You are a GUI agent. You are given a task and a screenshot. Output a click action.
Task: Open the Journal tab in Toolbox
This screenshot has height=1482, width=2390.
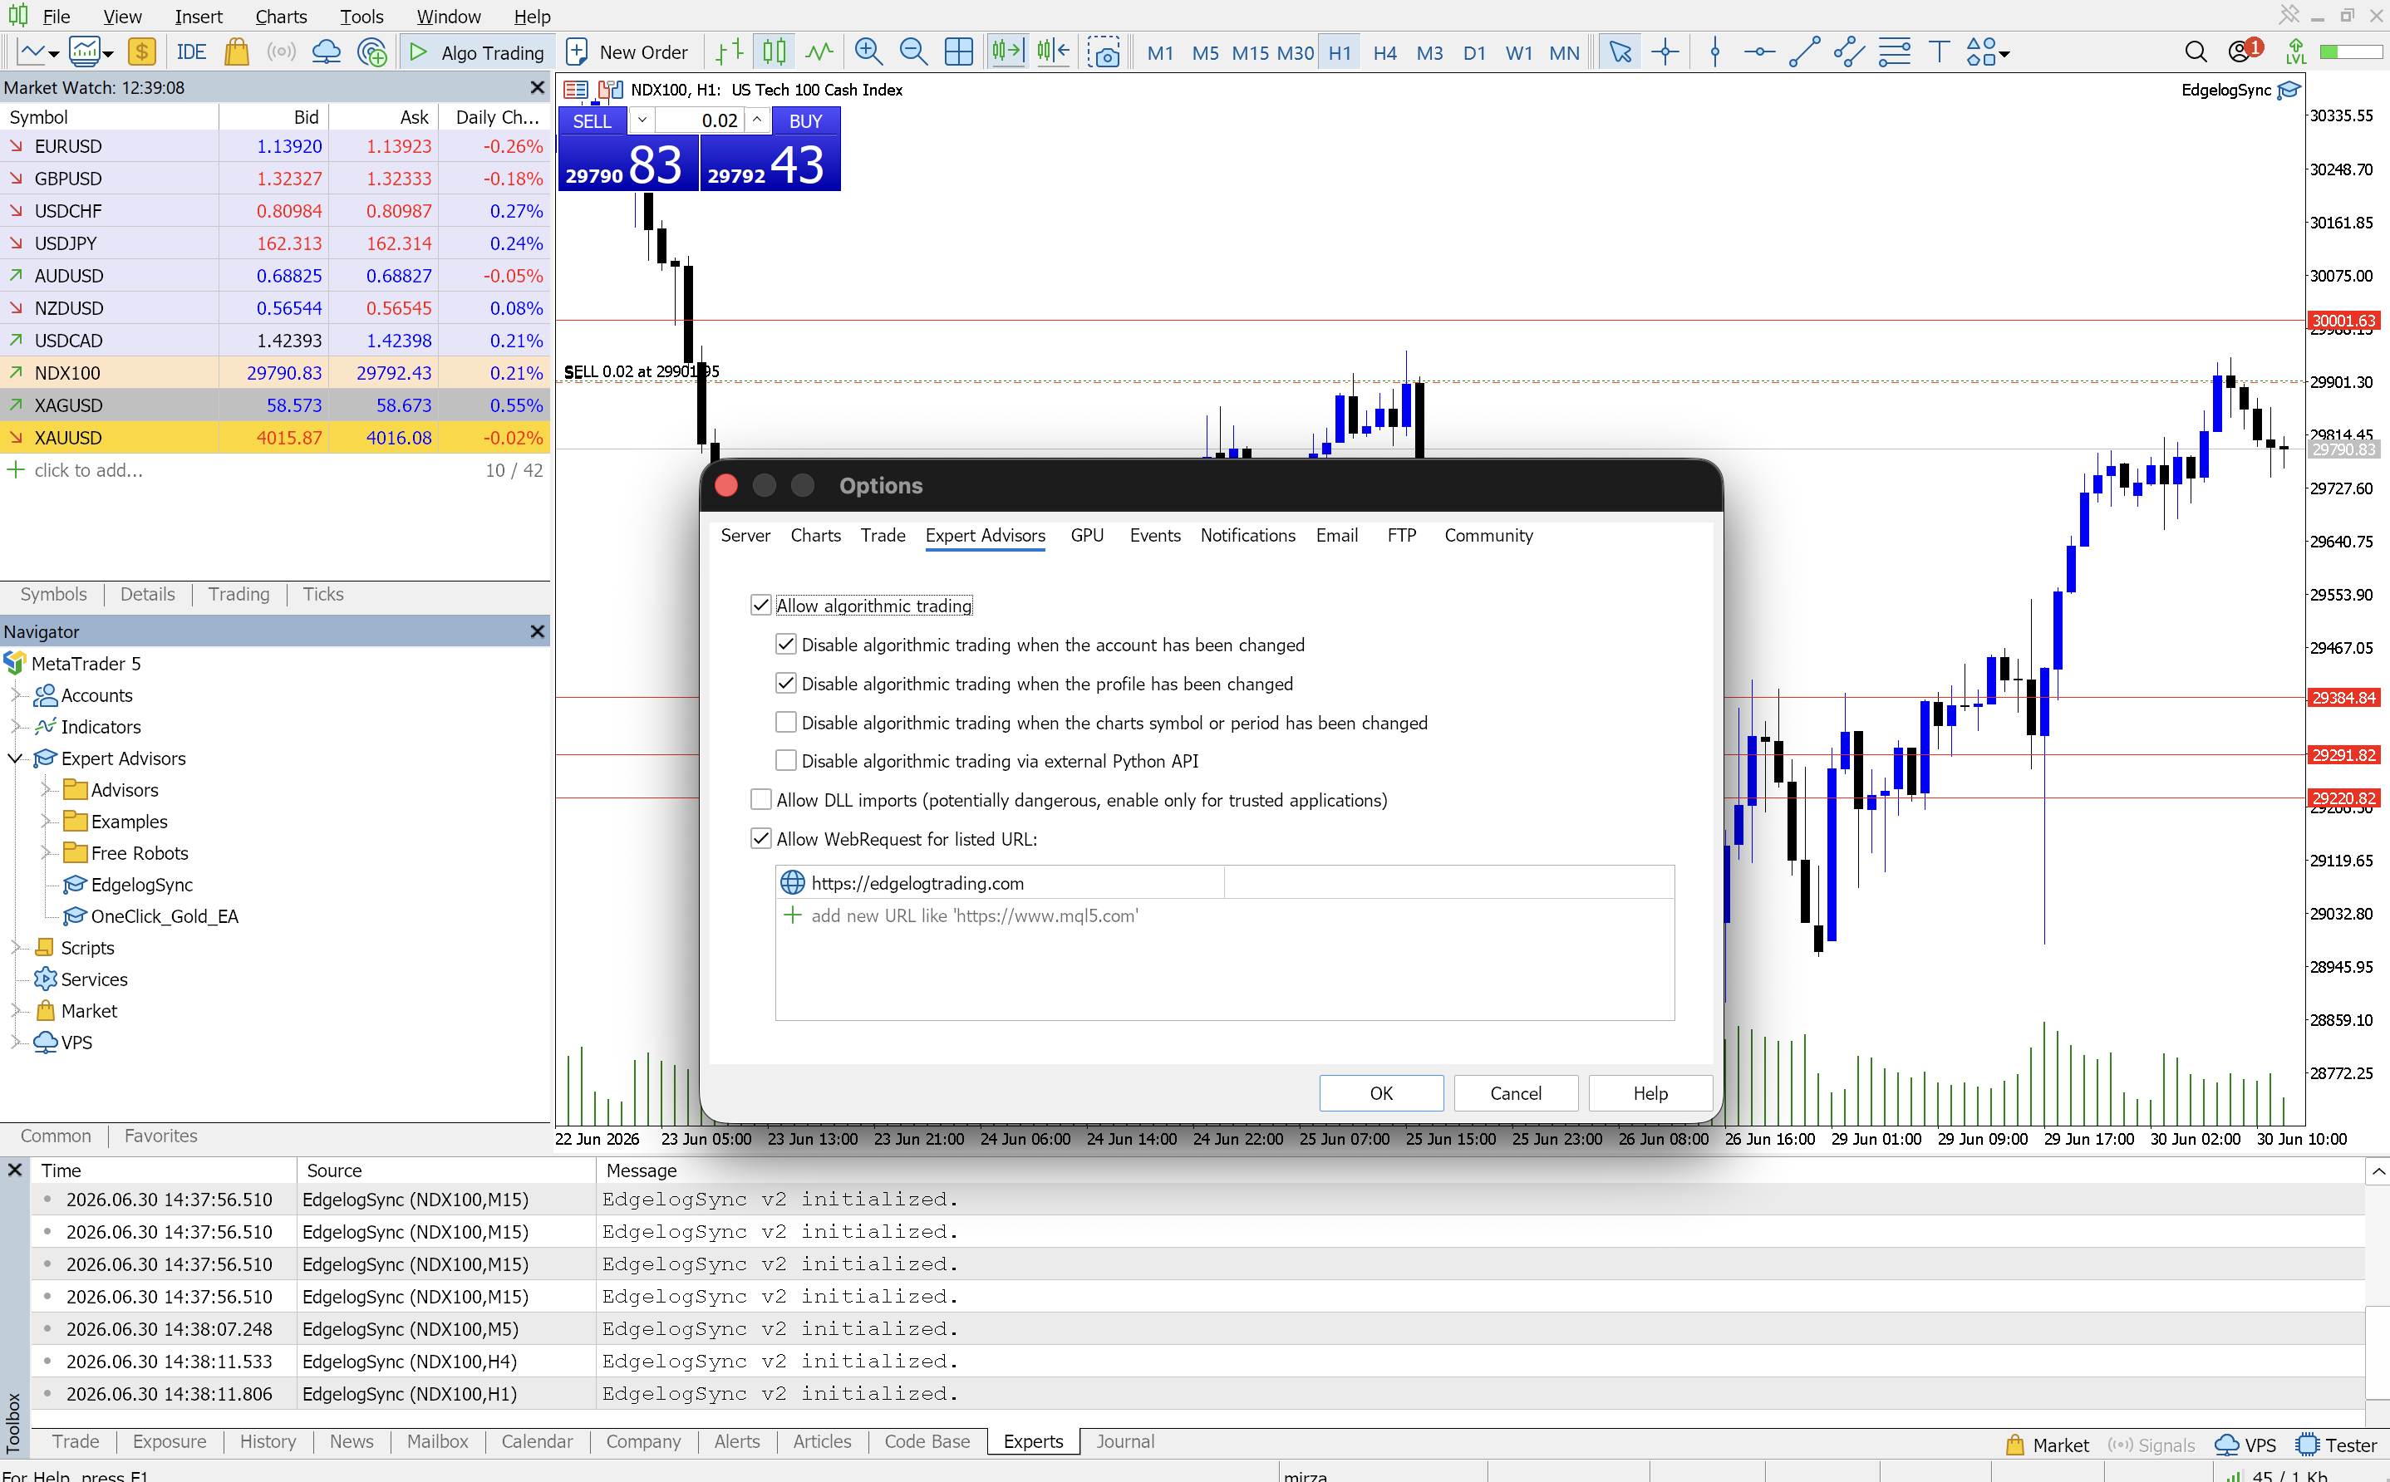1125,1440
